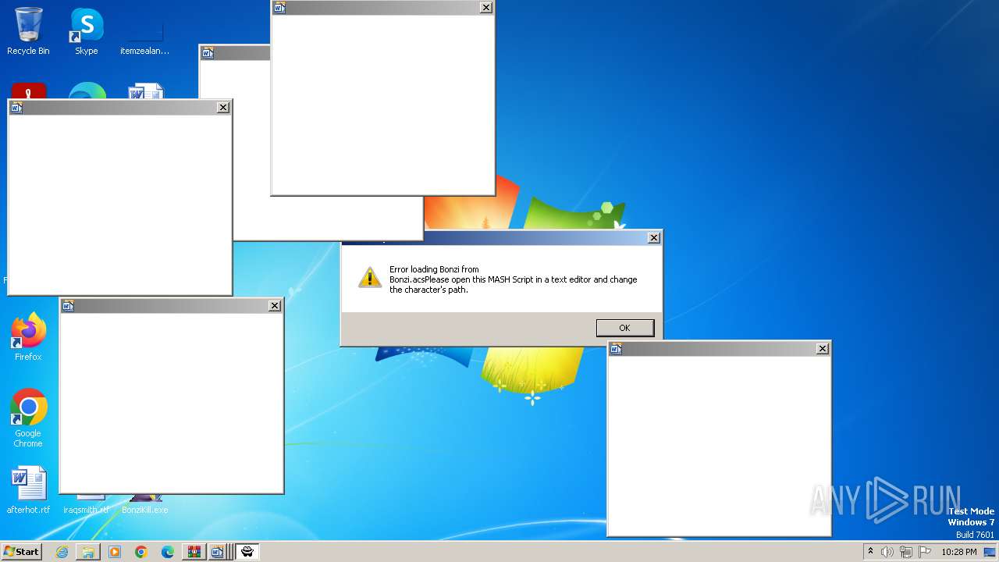Open the network status tray icon

pos(905,552)
